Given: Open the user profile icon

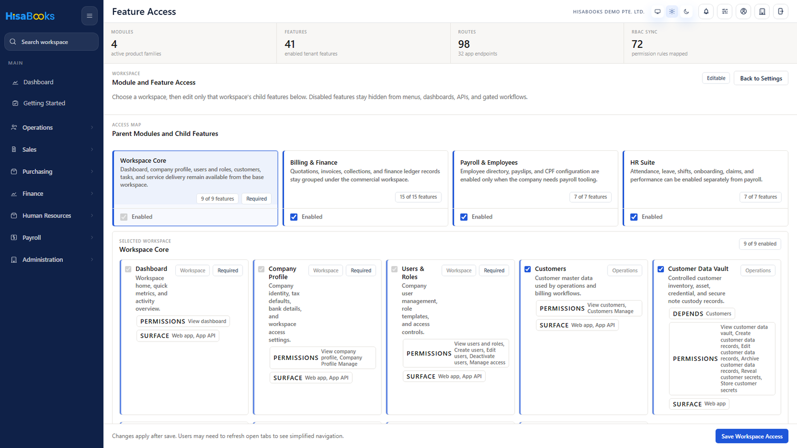Looking at the screenshot, I should pyautogui.click(x=743, y=11).
